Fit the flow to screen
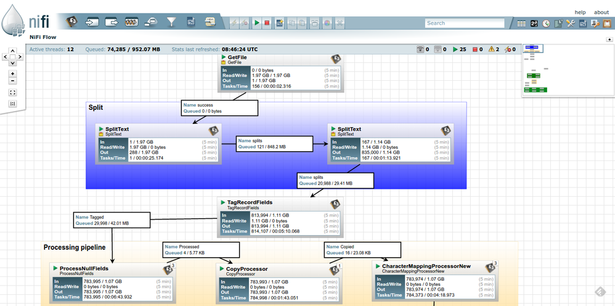The height and width of the screenshot is (306, 615). [x=13, y=93]
